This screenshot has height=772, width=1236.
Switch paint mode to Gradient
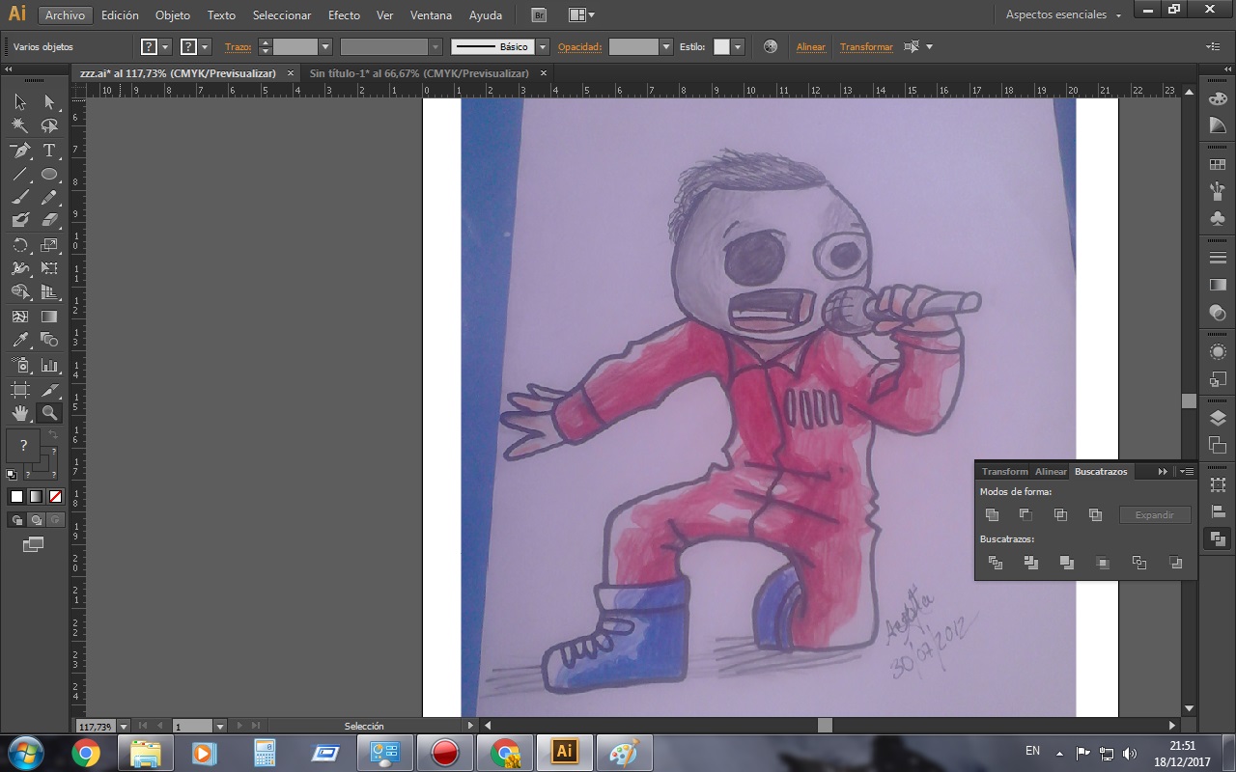(x=36, y=496)
